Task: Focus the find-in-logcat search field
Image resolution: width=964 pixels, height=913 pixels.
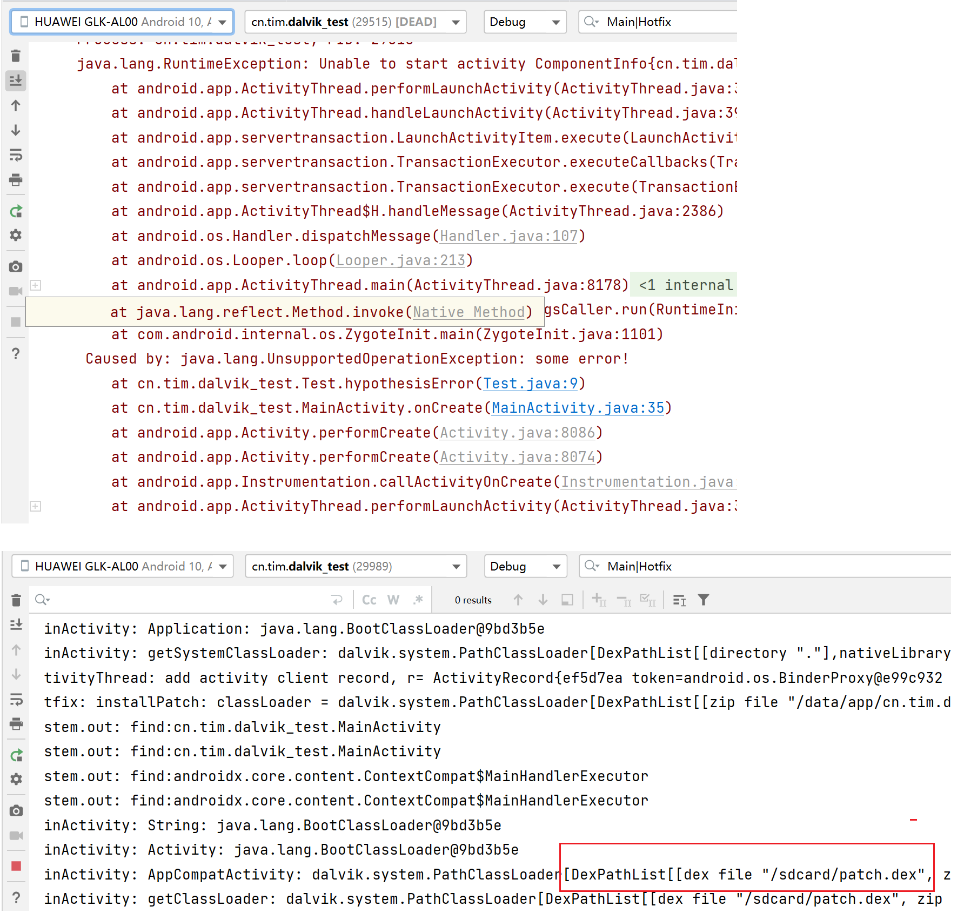Action: (x=184, y=600)
